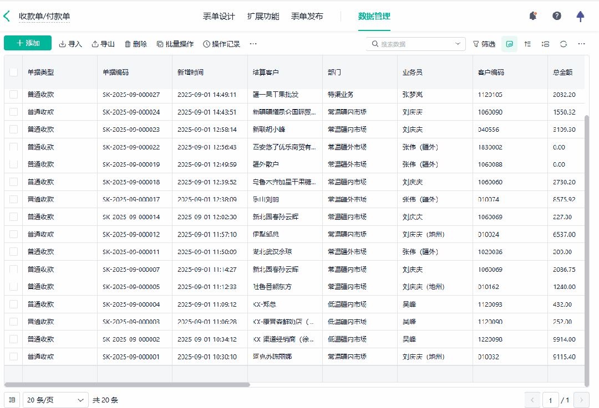Check the row SK-2025-09-000014
This screenshot has width=599, height=408.
tap(13, 216)
